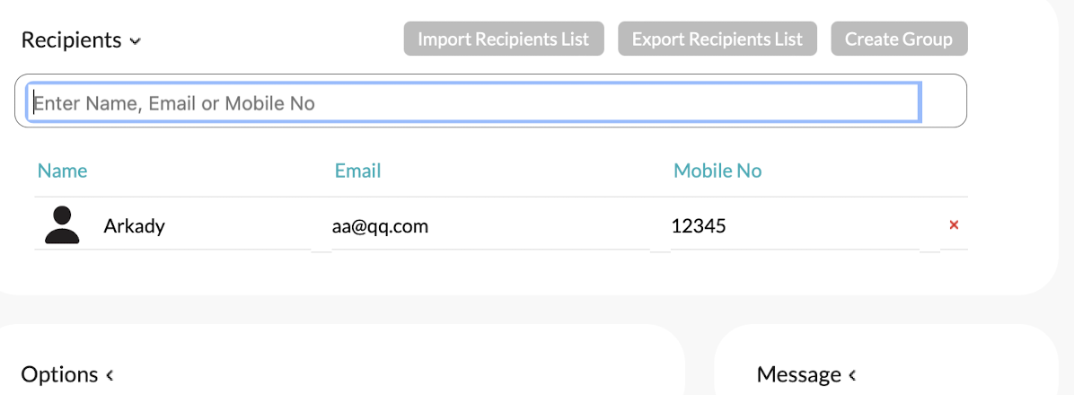Click the Email column header

(x=357, y=171)
